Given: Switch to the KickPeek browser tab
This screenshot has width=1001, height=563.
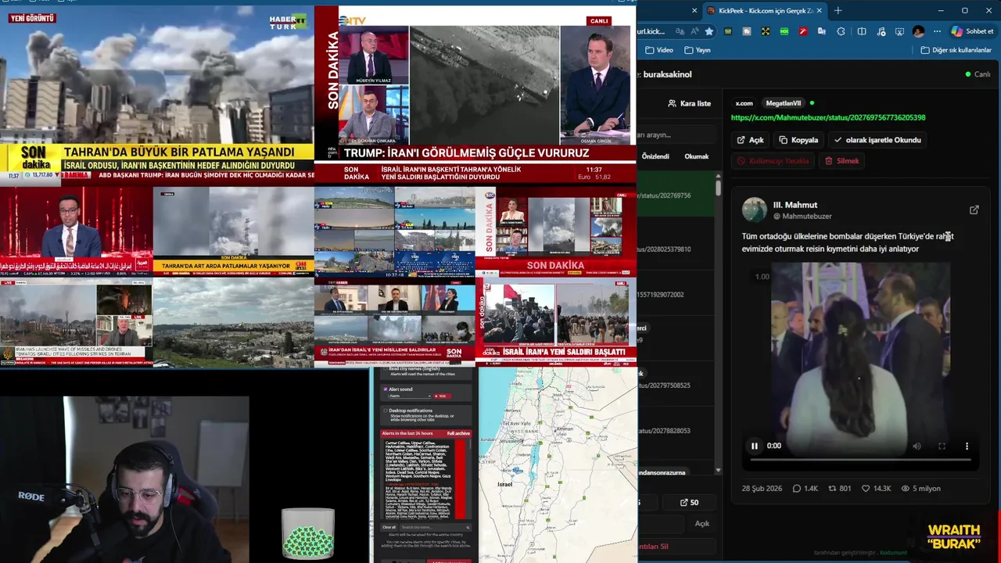Looking at the screenshot, I should (x=766, y=10).
